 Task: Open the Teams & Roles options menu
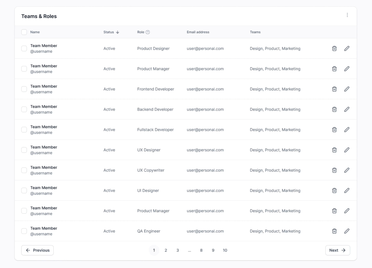point(347,15)
